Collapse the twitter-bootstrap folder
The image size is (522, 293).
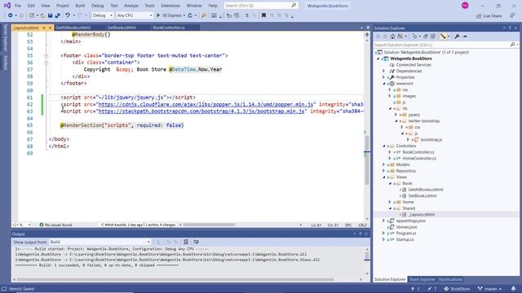coord(396,121)
